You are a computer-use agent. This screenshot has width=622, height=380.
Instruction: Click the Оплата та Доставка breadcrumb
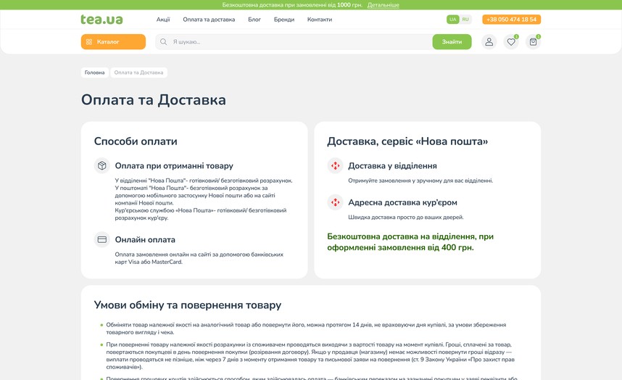(138, 73)
